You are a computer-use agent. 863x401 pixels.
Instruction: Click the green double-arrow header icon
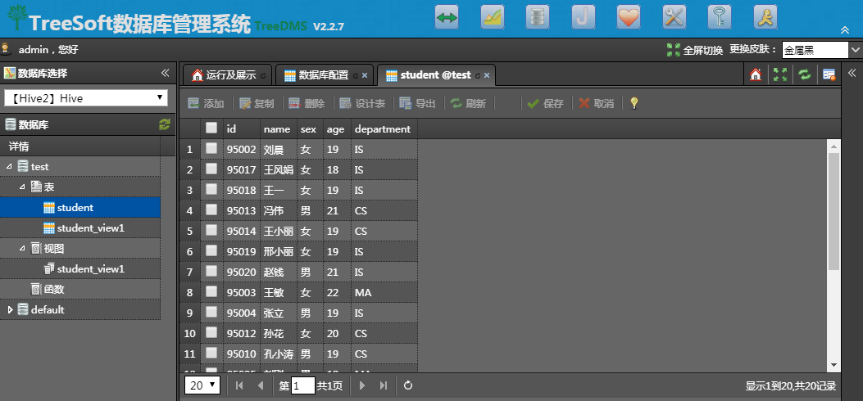pos(447,17)
